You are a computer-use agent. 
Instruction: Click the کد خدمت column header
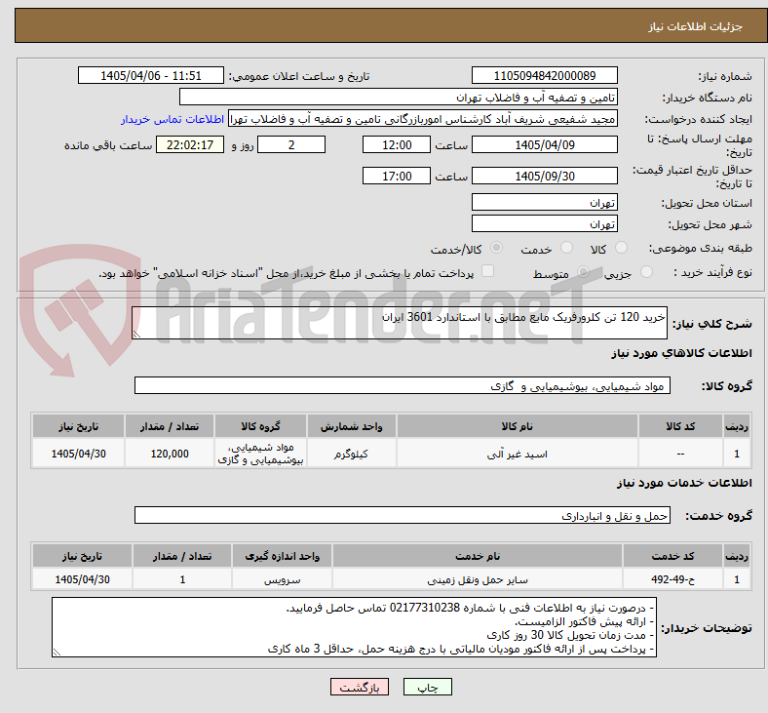[x=673, y=556]
